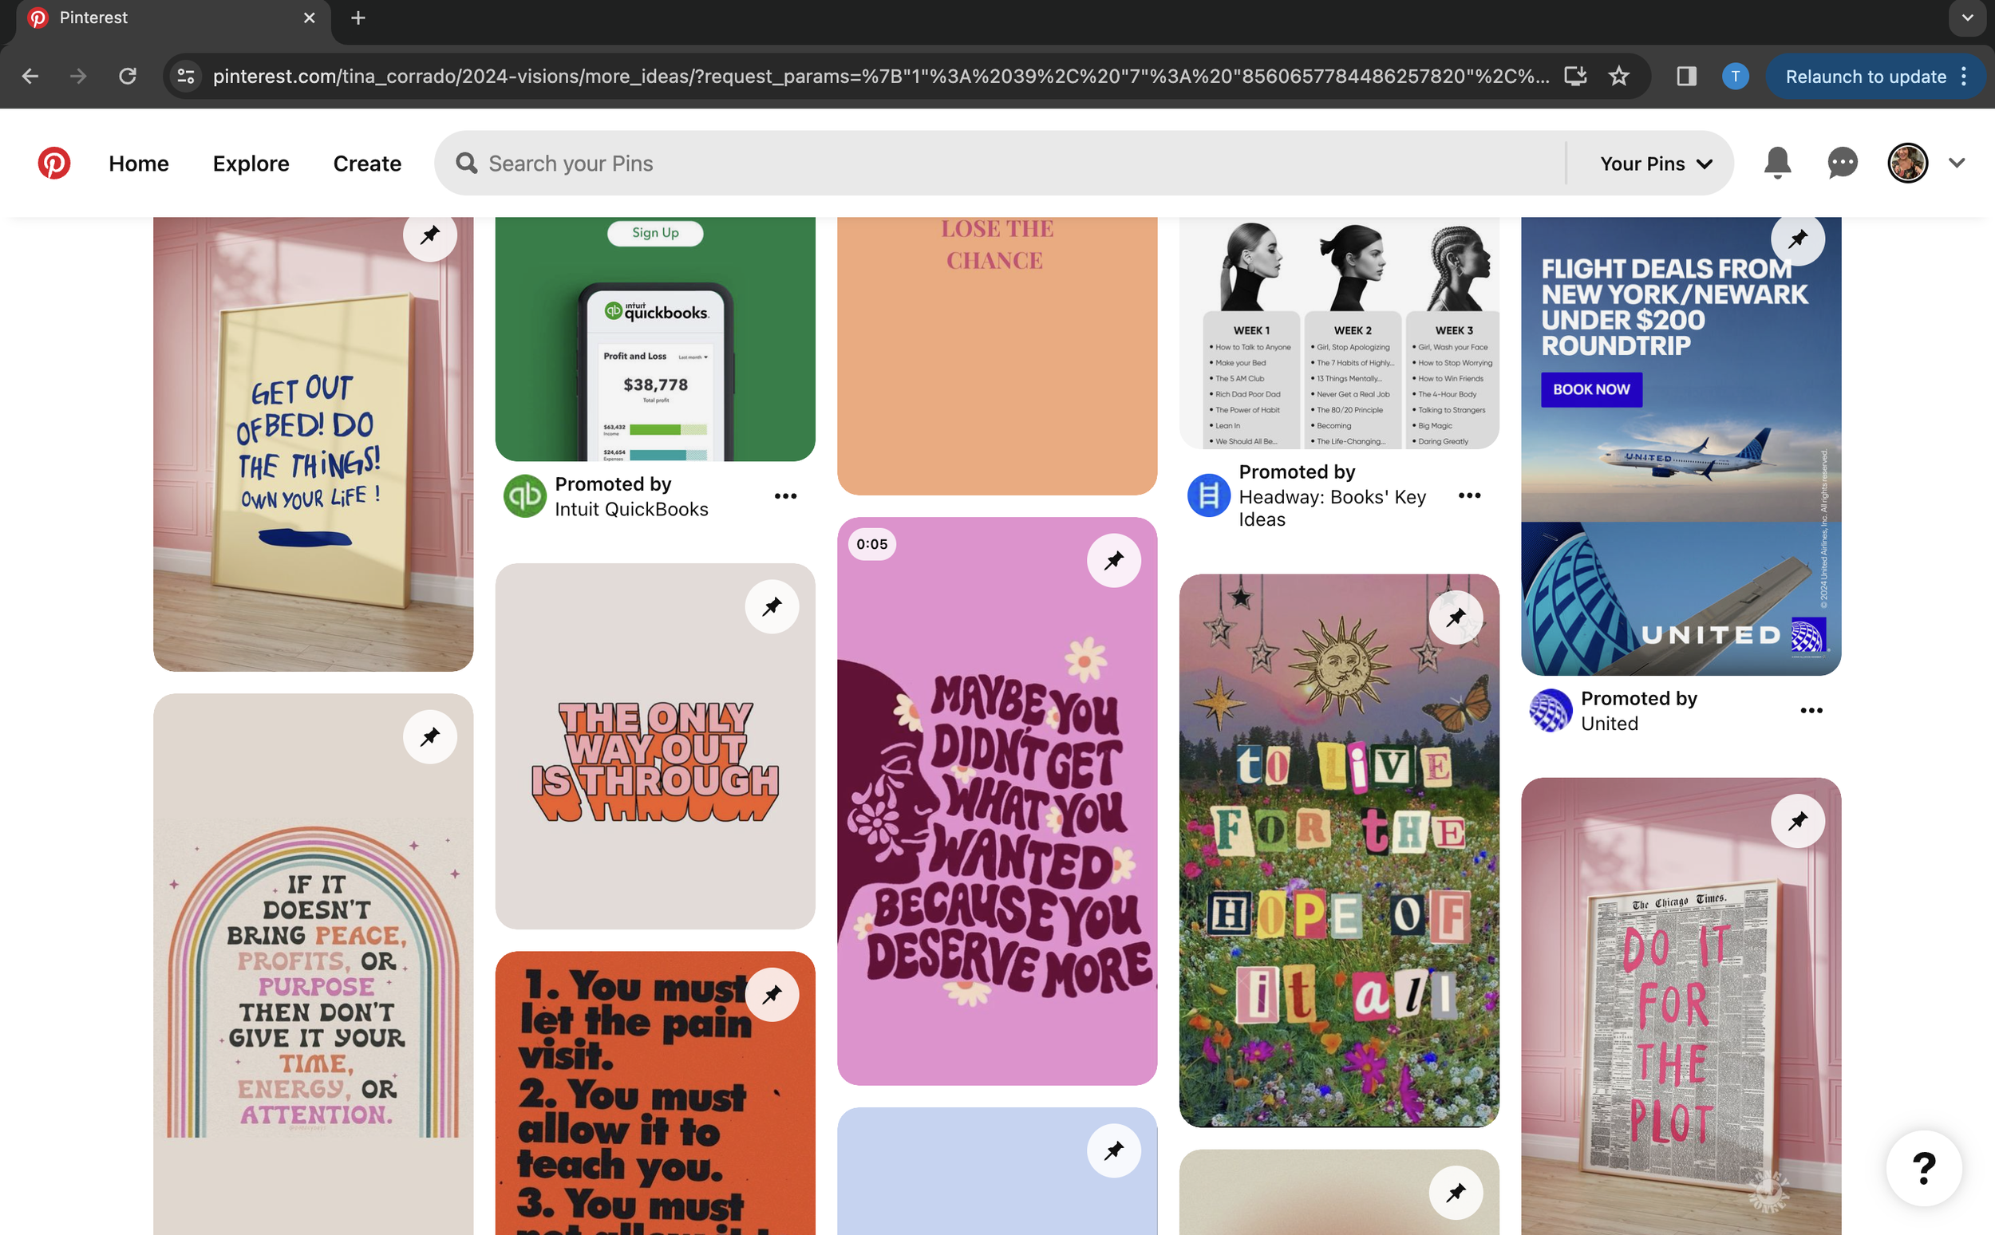Go to the Explore tab
Screen dimensions: 1995x1235
point(251,164)
